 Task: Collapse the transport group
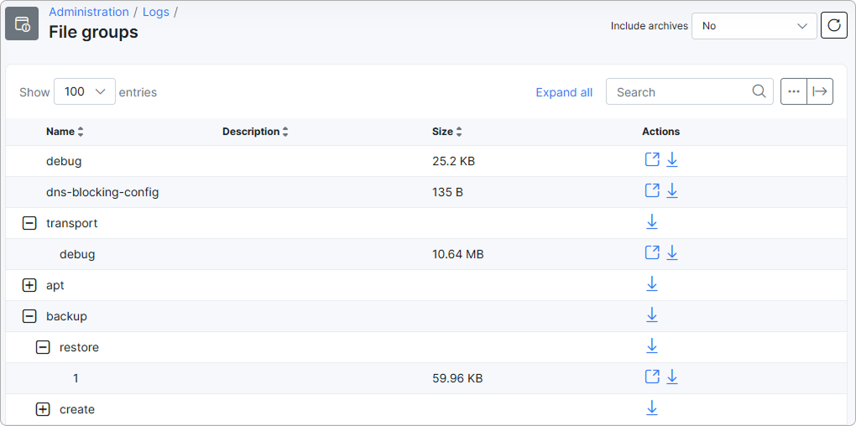(x=29, y=222)
